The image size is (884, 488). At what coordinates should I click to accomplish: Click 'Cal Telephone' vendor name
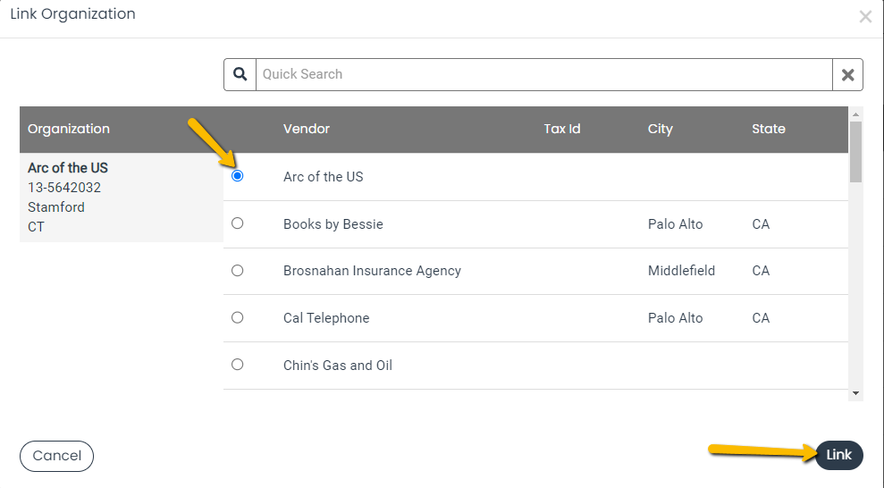point(326,318)
